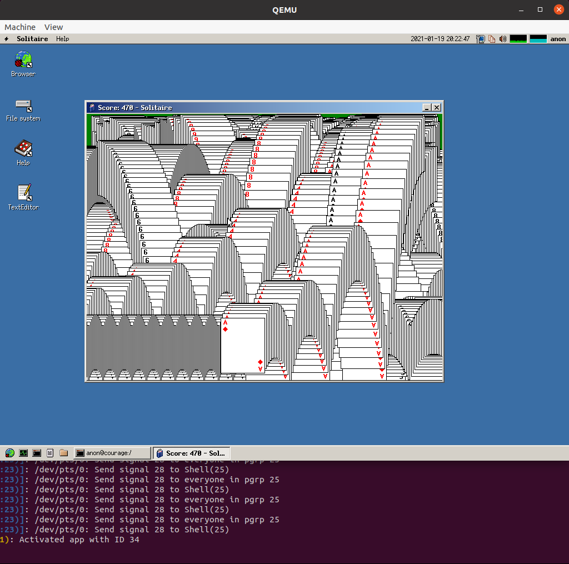Raise the Score: 470 Solitaire window via taskbar

(x=191, y=452)
